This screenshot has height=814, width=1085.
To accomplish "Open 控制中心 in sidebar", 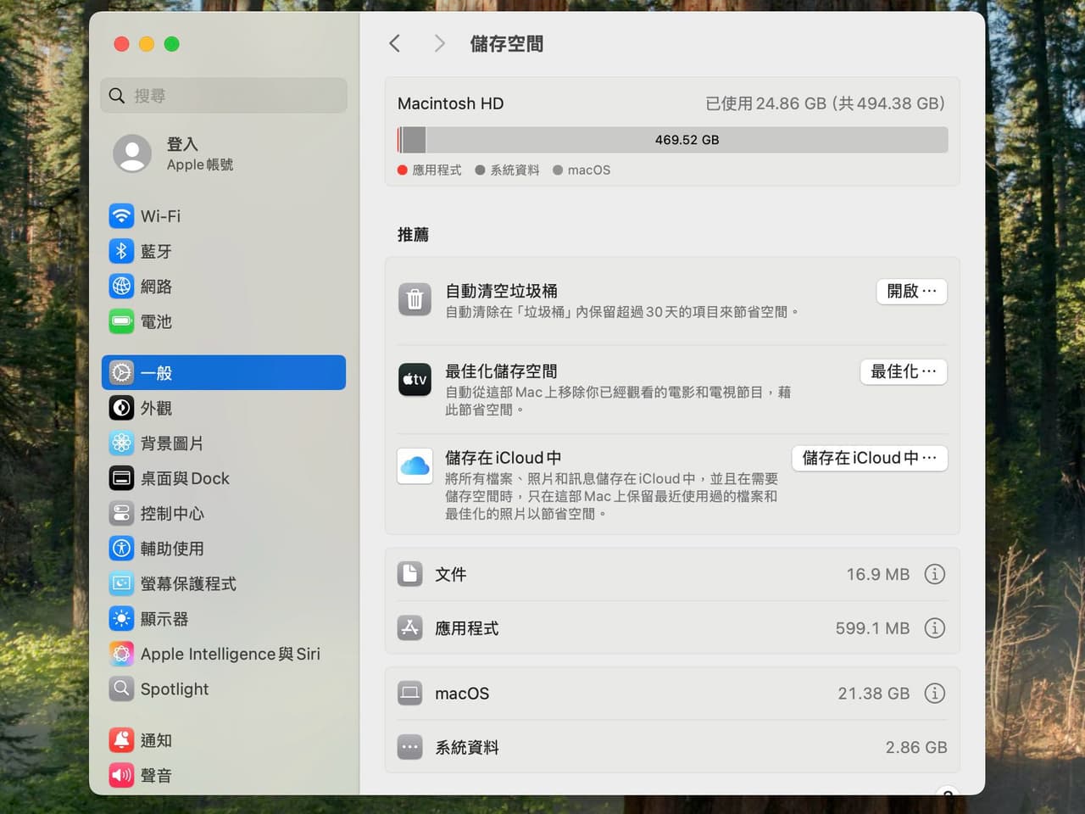I will pyautogui.click(x=223, y=514).
